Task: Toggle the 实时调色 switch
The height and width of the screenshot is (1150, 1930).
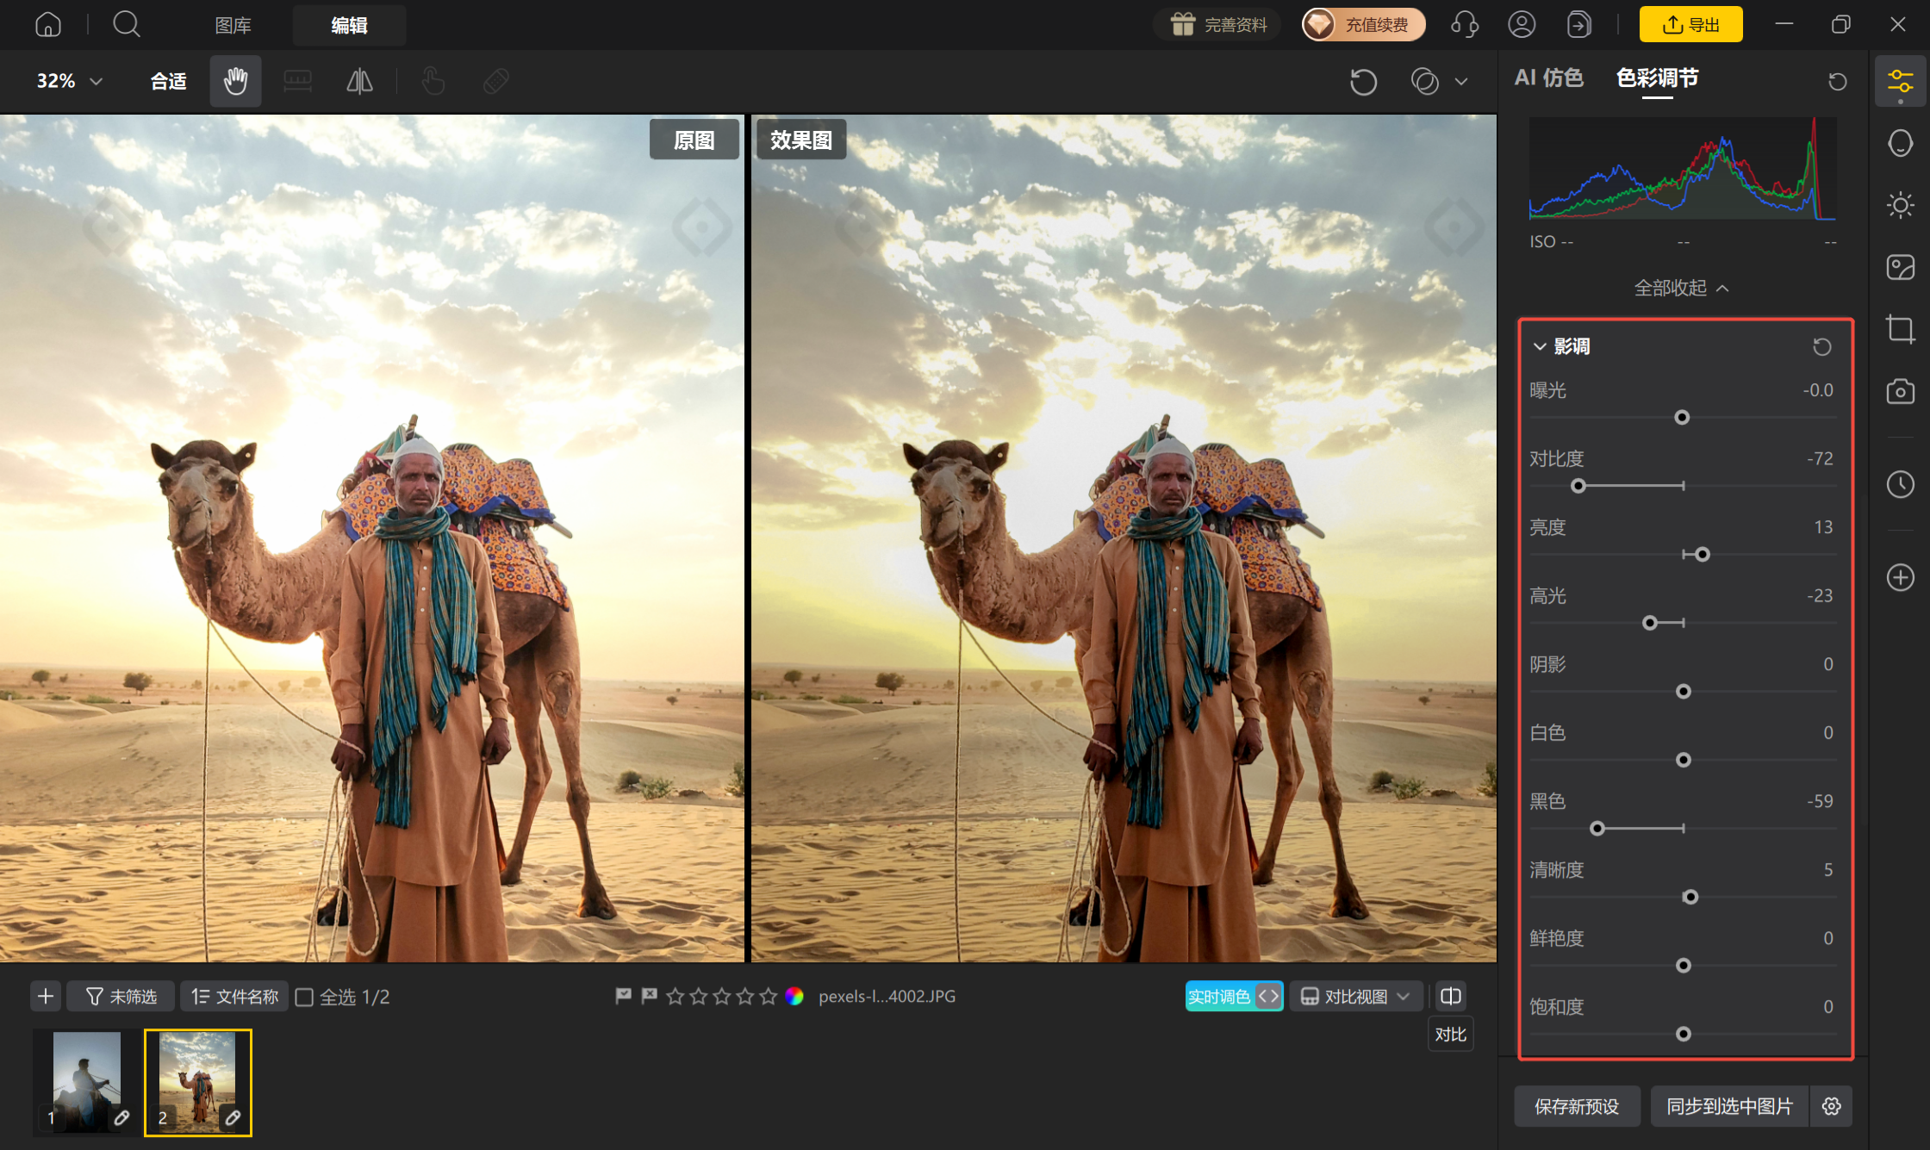Action: coord(1234,997)
